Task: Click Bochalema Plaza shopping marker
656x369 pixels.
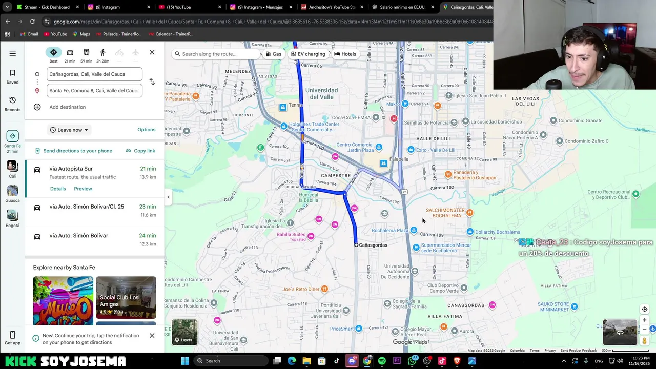Action: [x=414, y=231]
